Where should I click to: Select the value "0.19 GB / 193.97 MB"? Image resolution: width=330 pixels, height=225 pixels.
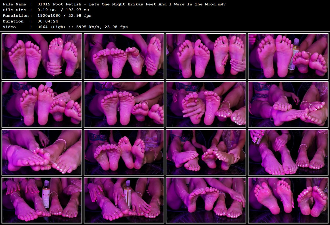click(x=63, y=10)
